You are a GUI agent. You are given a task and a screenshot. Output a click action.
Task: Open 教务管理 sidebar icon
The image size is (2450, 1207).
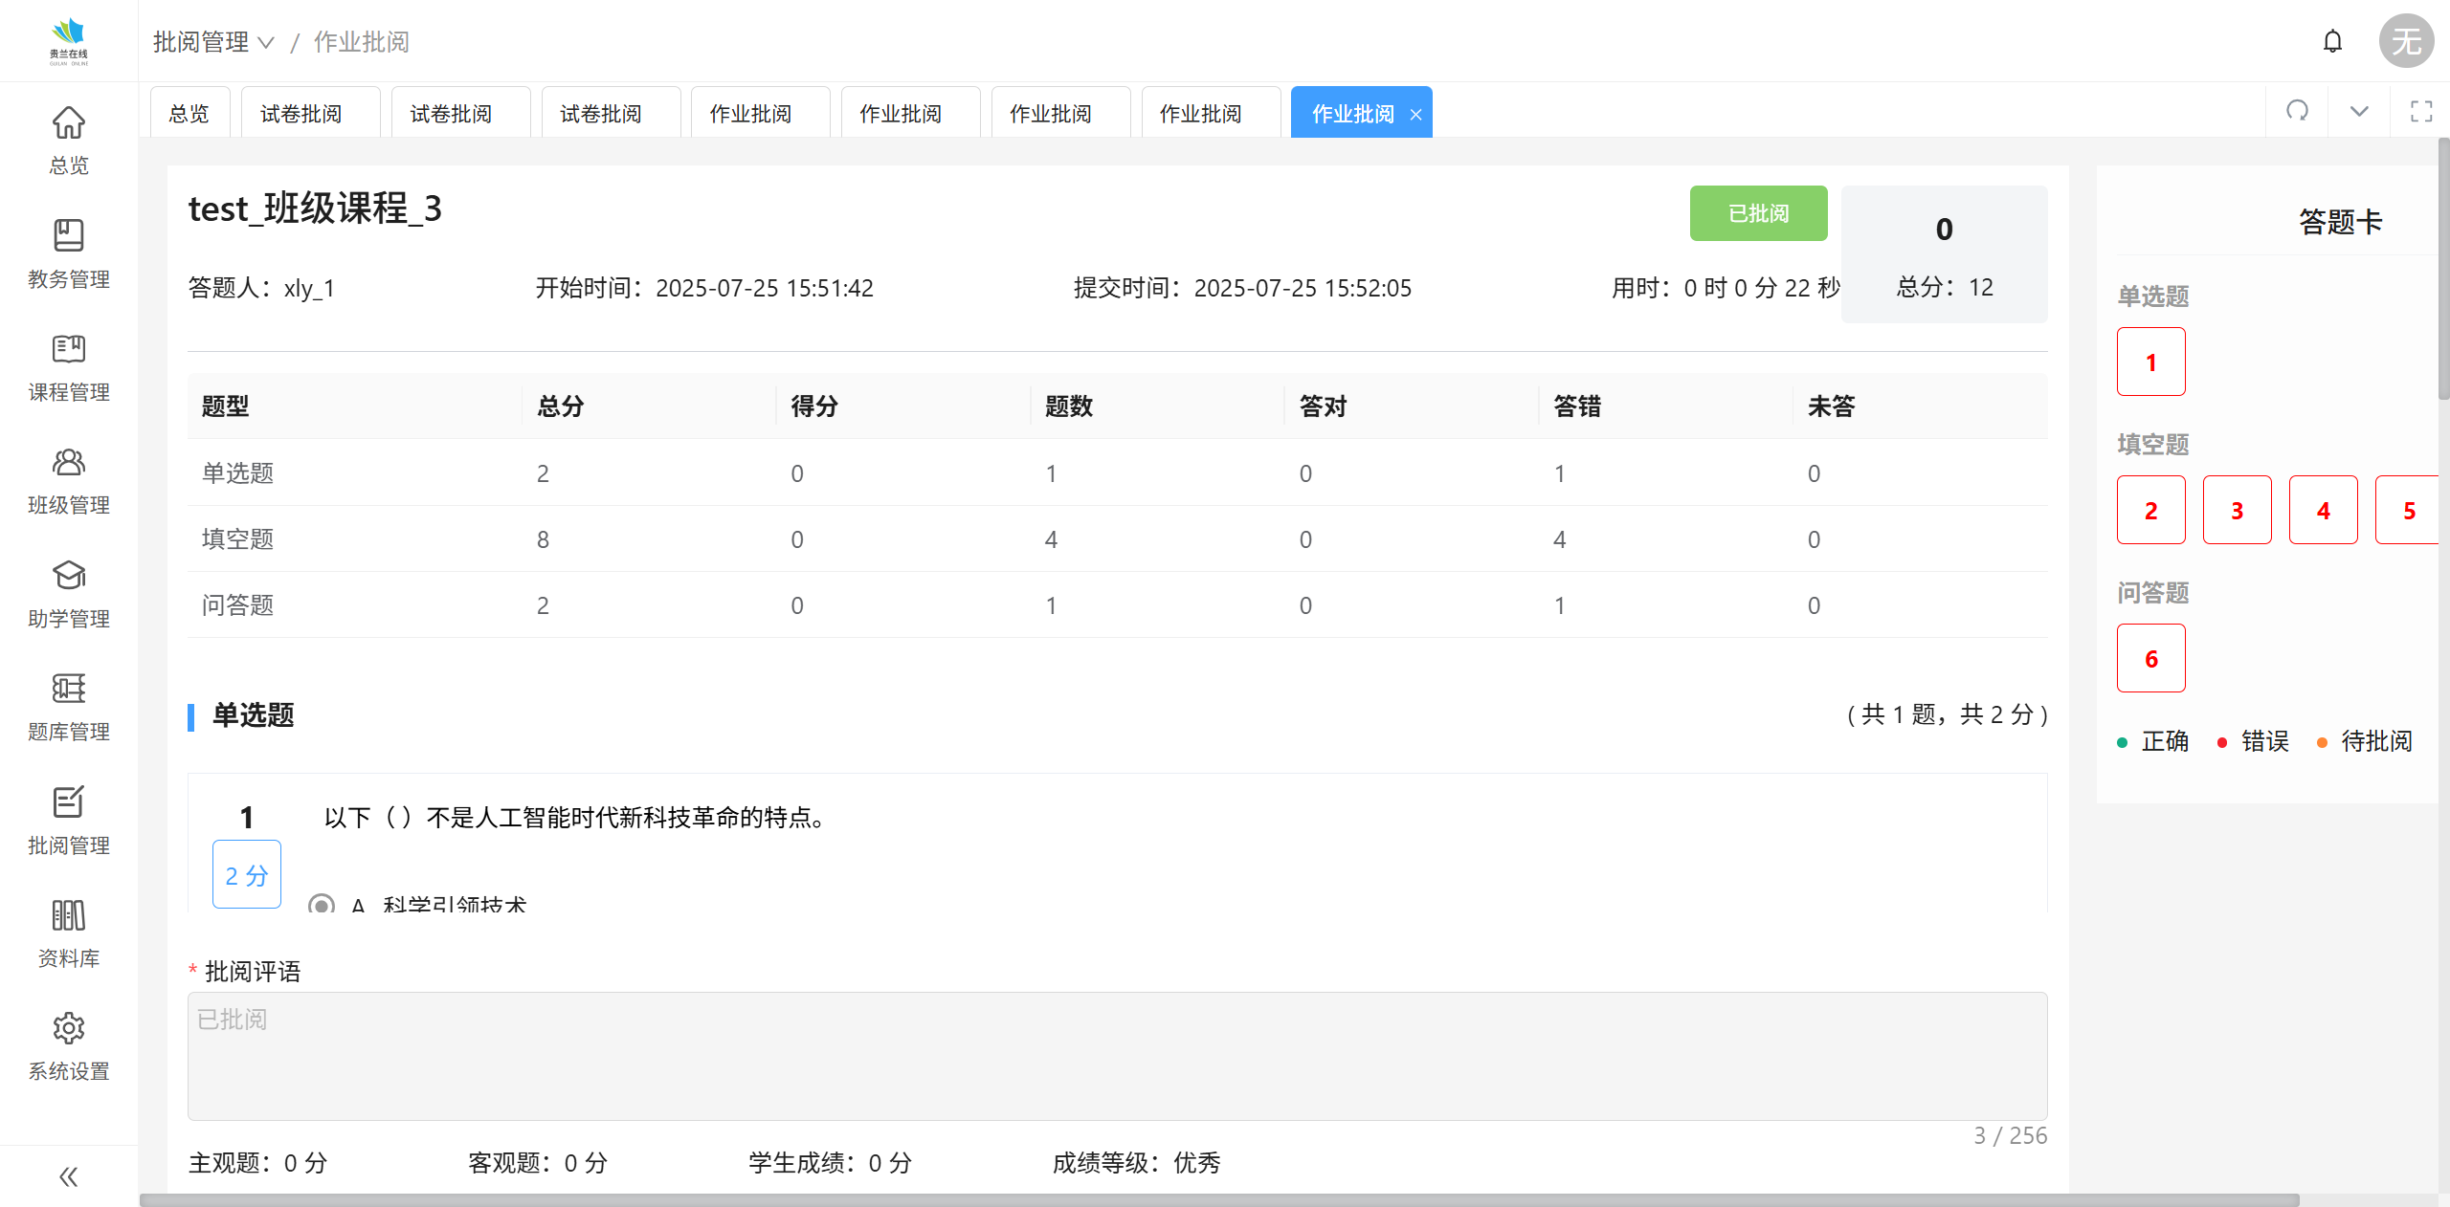tap(68, 235)
